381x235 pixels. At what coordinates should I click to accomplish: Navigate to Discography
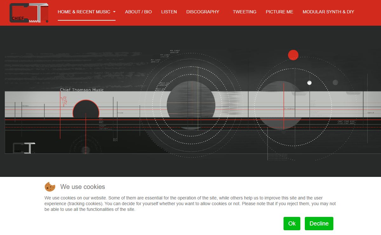click(203, 12)
